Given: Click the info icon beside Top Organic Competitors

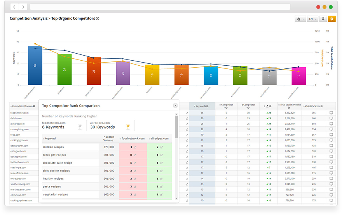Looking at the screenshot, I should tap(98, 19).
